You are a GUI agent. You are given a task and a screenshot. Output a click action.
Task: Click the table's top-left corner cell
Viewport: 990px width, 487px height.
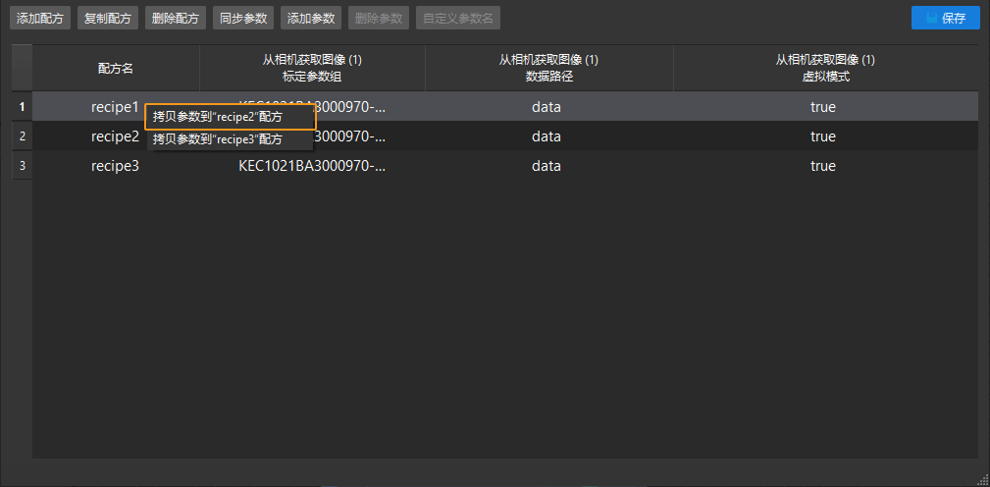[23, 68]
